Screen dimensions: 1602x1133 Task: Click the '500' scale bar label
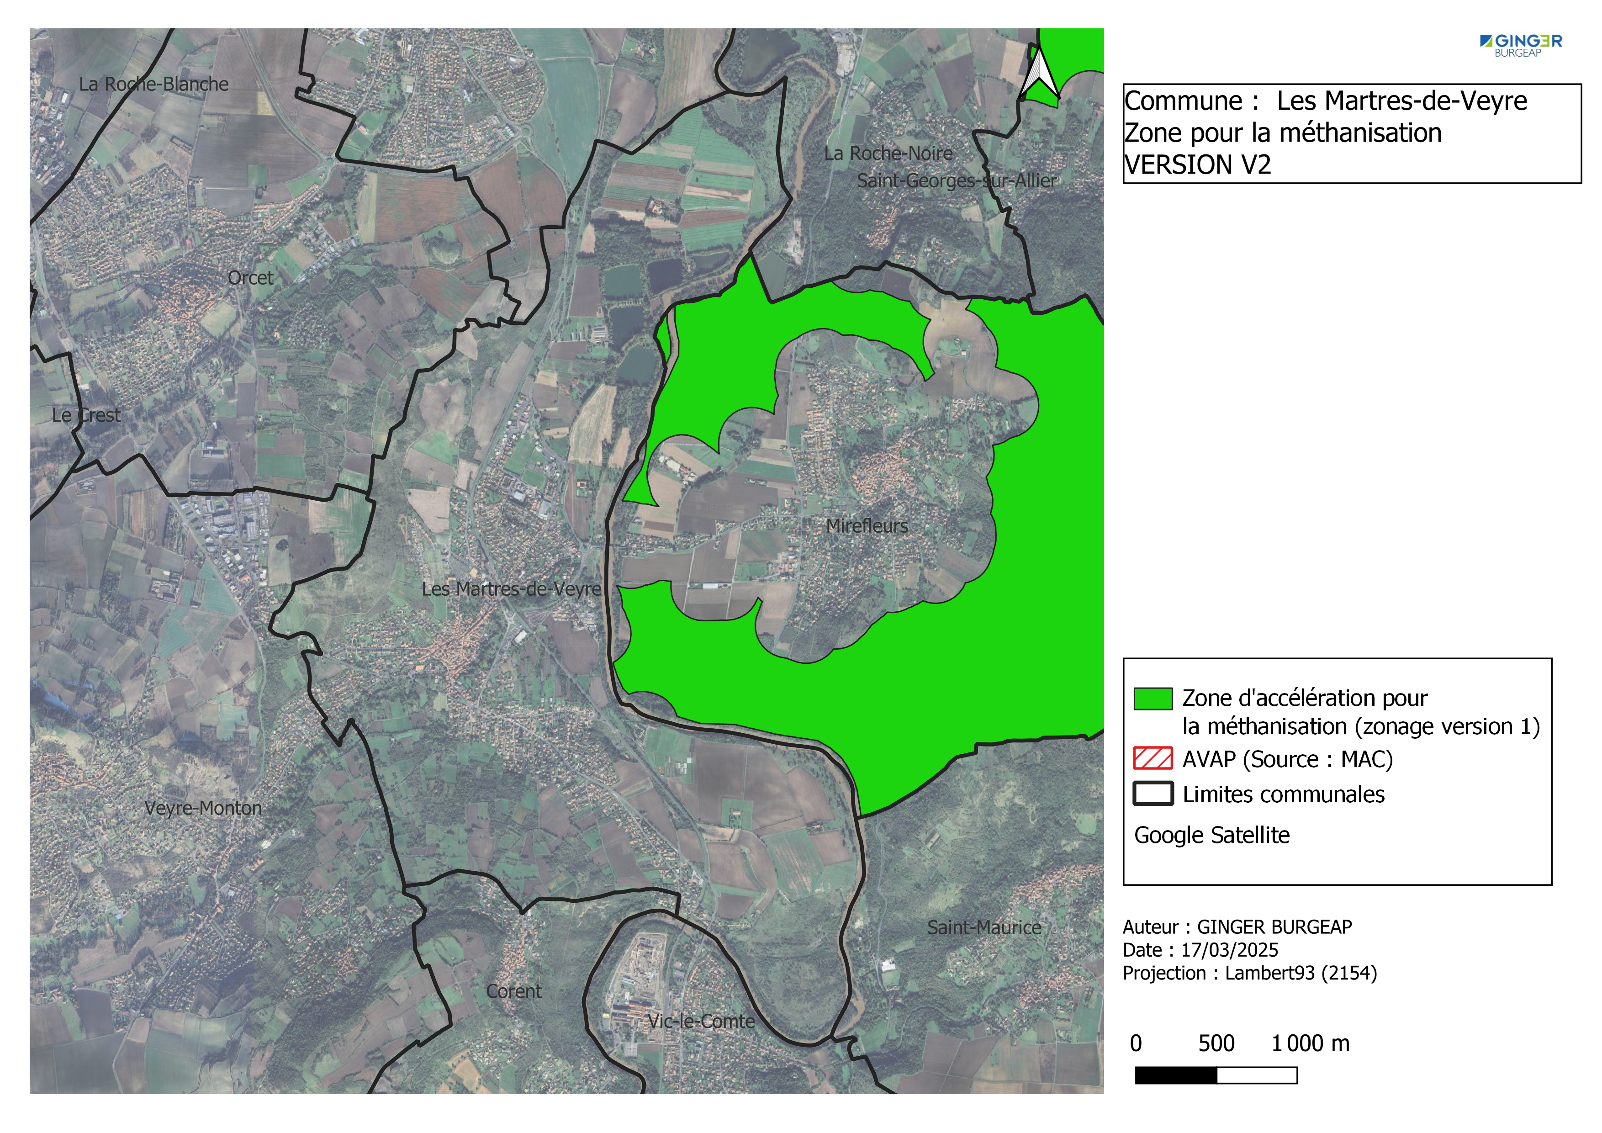pyautogui.click(x=1216, y=1044)
